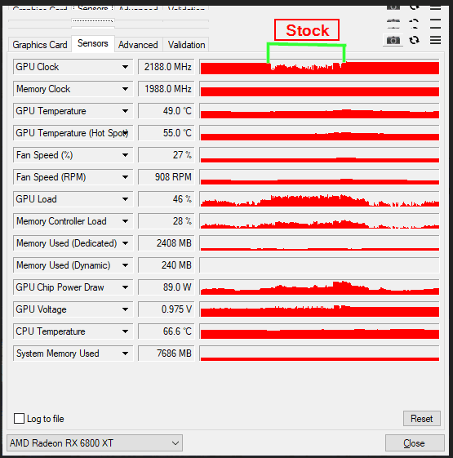Click the Memory Controller Load graph

tap(319, 221)
